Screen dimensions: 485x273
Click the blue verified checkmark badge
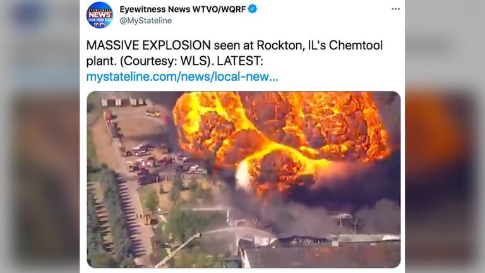pos(253,9)
